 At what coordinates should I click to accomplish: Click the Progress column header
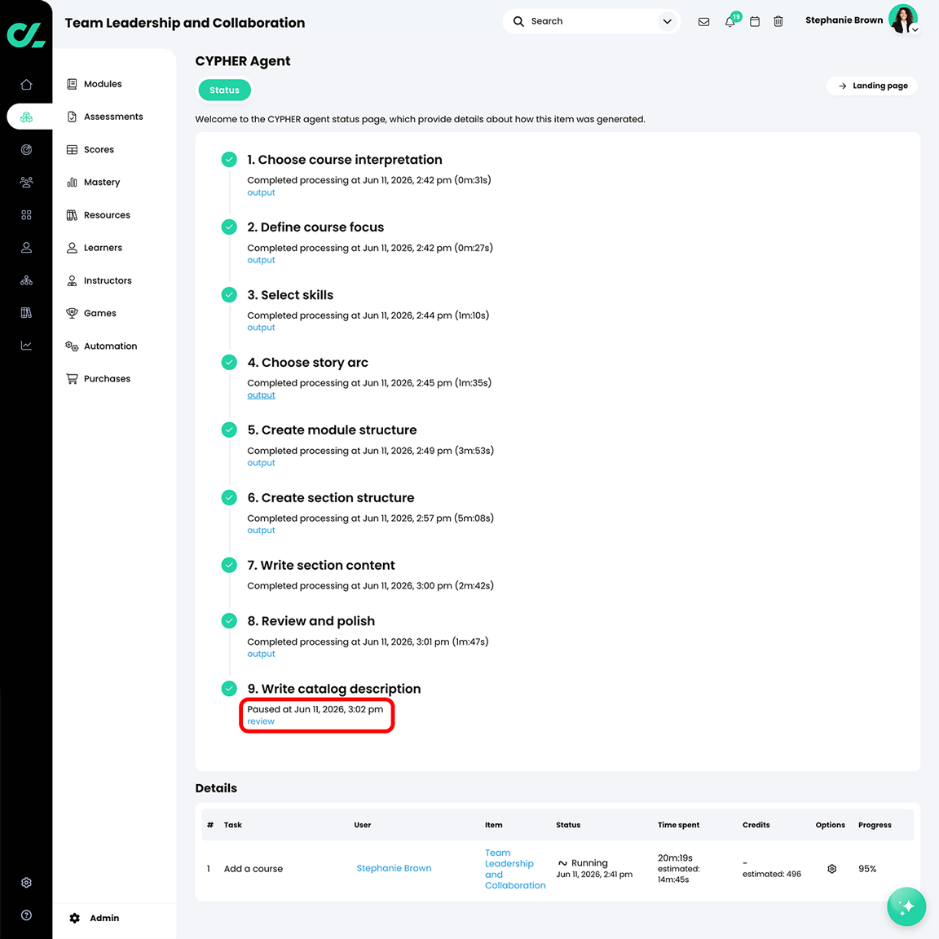click(x=875, y=825)
